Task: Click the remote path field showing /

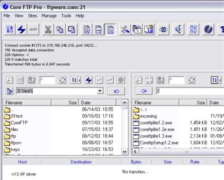Action: (x=190, y=91)
